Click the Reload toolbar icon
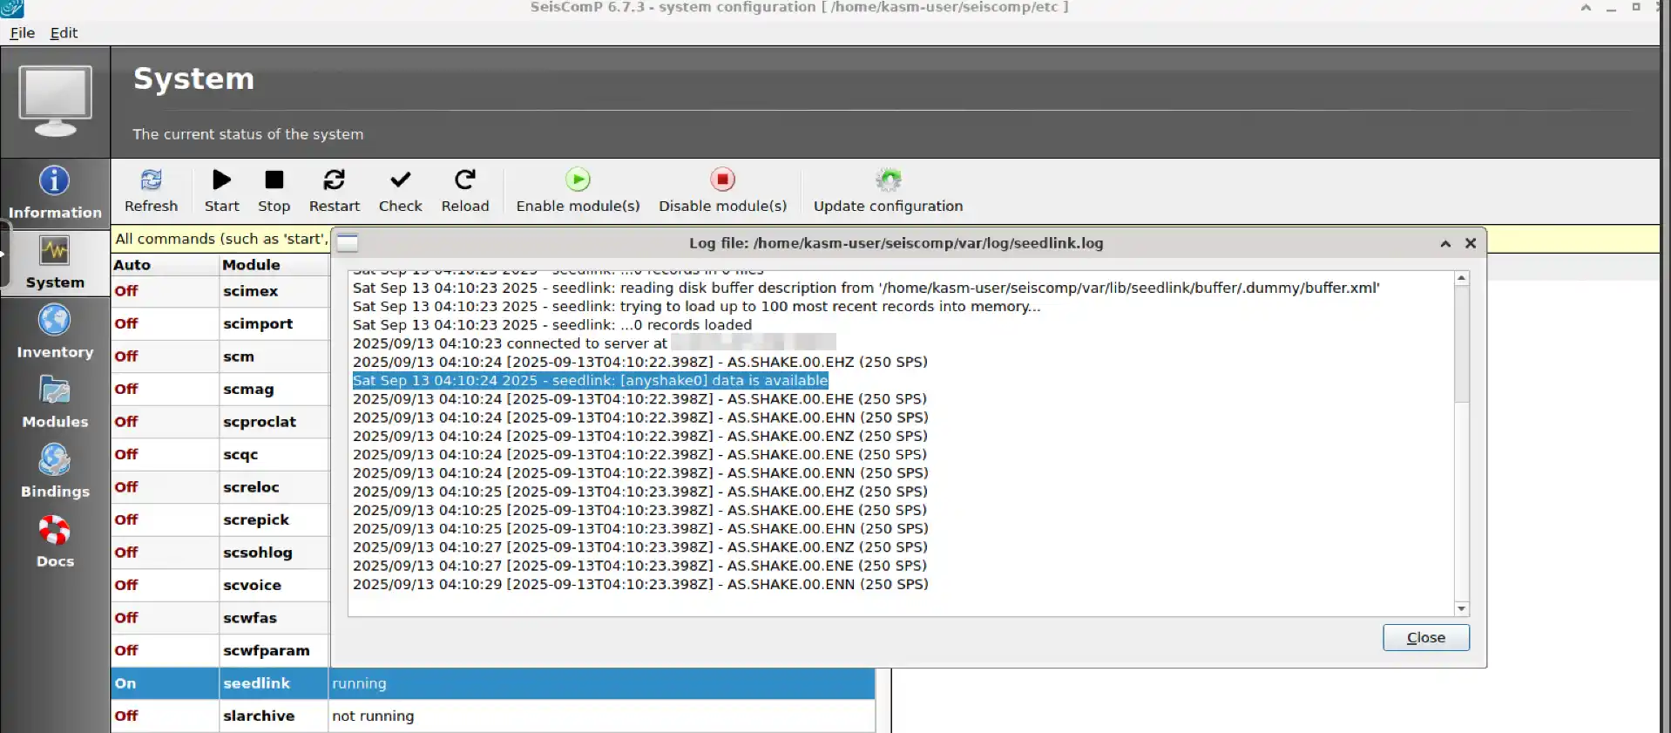The height and width of the screenshot is (733, 1671). 465,180
